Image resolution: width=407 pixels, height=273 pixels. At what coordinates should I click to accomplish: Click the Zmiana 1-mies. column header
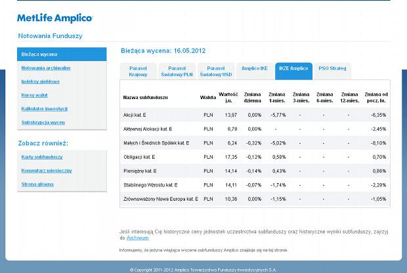(x=277, y=98)
